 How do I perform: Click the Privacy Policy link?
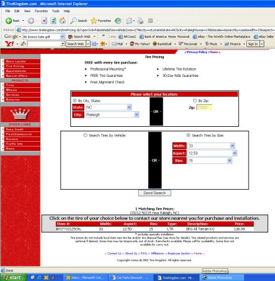tap(197, 52)
